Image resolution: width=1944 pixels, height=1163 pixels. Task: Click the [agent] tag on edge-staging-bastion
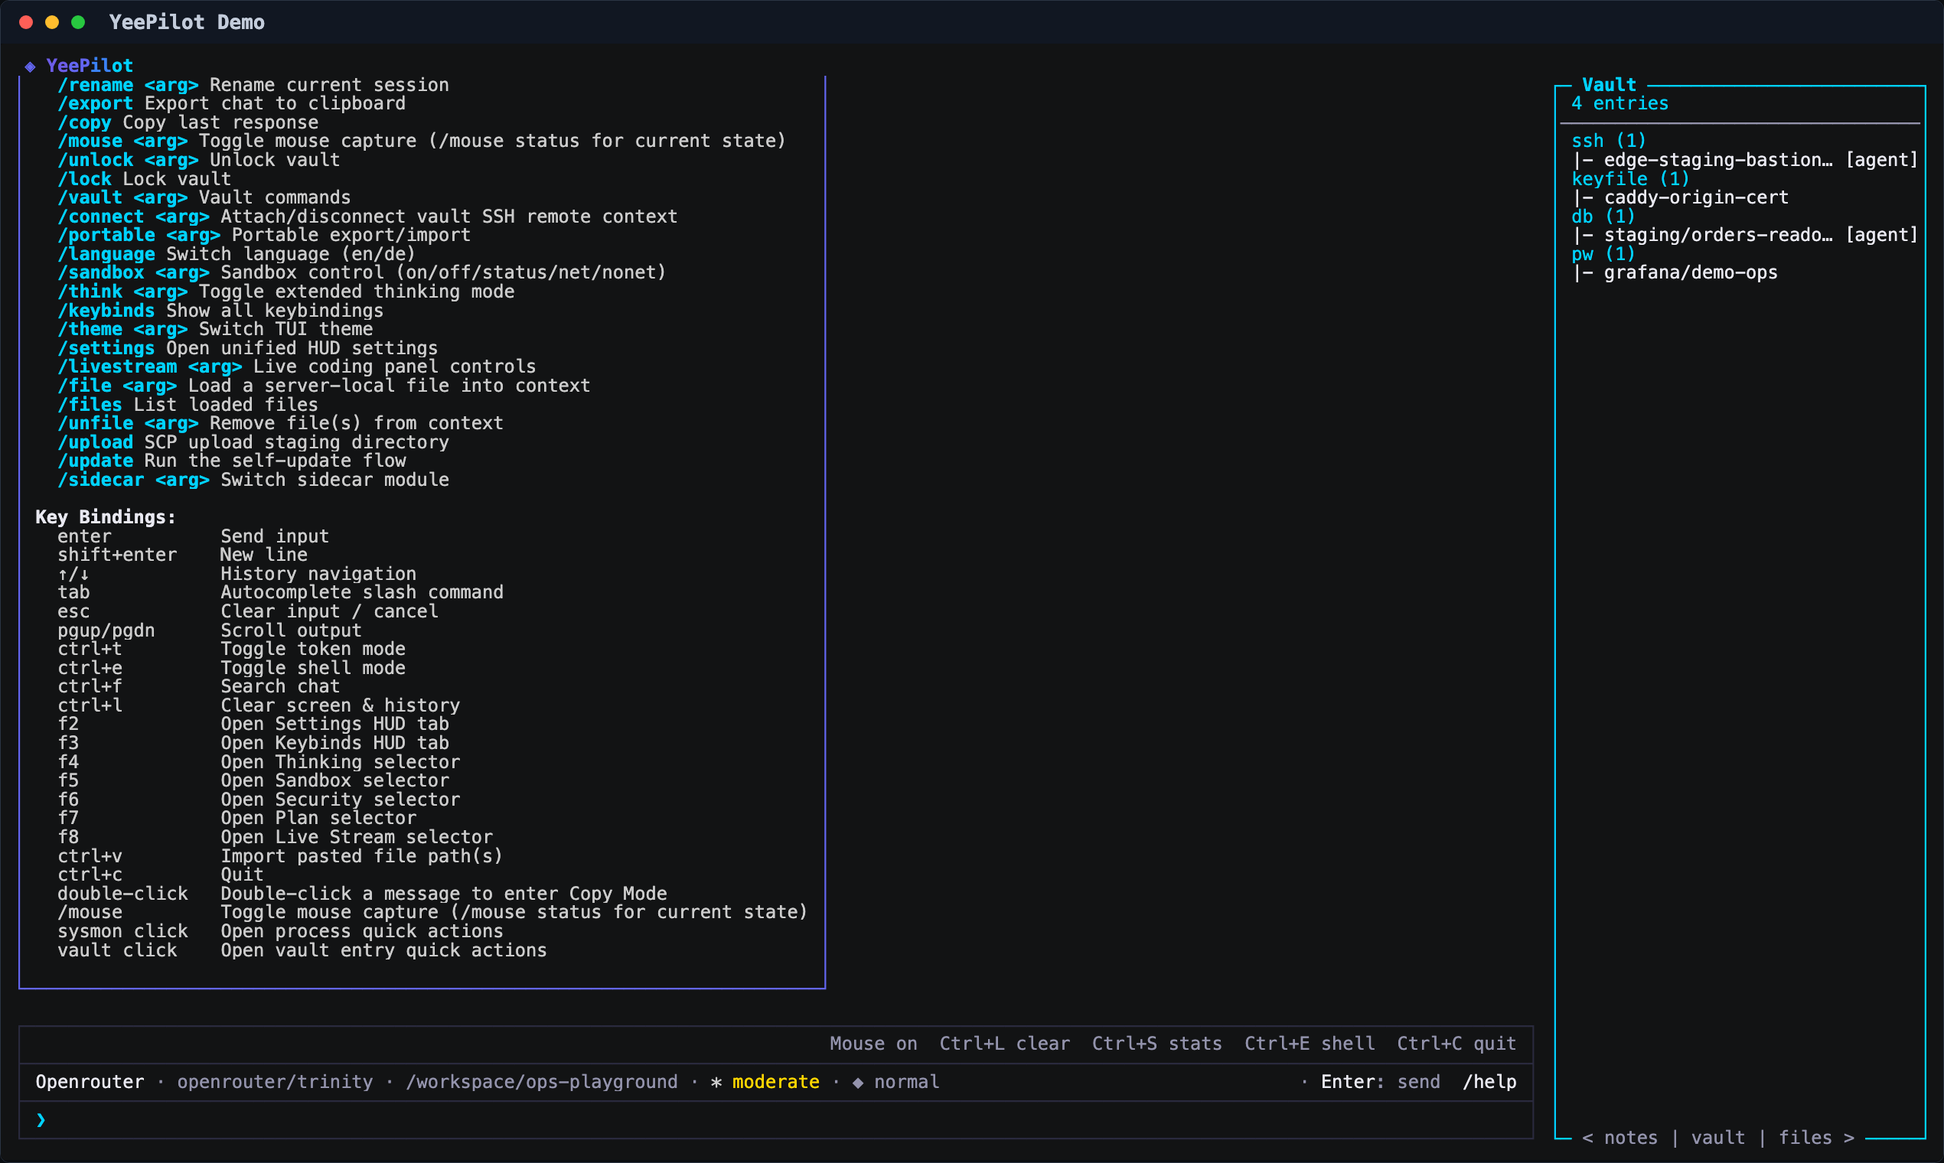[x=1881, y=160]
